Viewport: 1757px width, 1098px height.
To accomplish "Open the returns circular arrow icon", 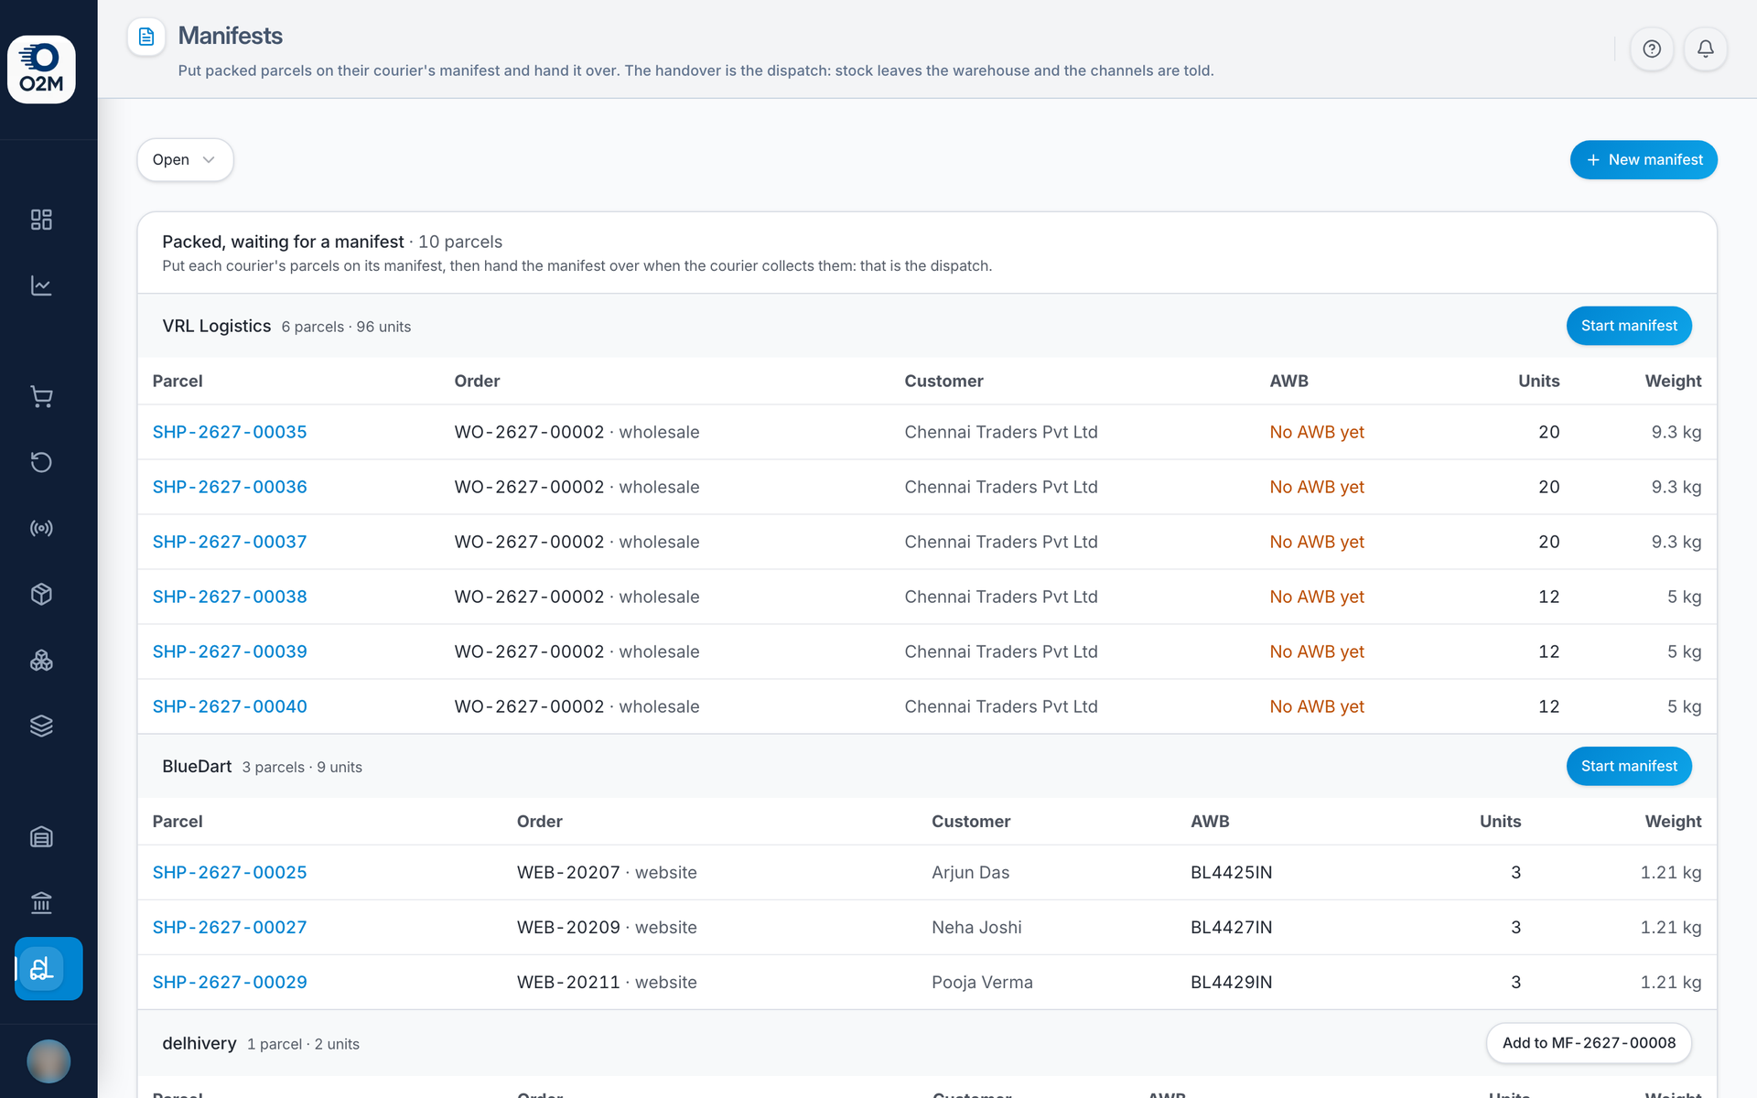I will click(x=41, y=462).
